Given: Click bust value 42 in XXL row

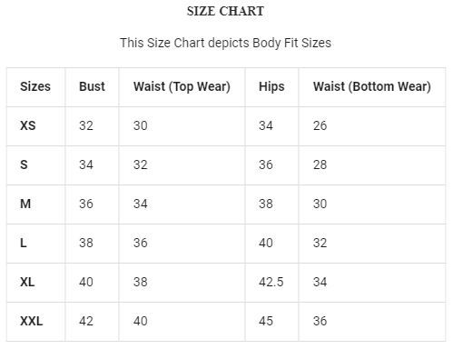Looking at the screenshot, I should click(86, 321).
